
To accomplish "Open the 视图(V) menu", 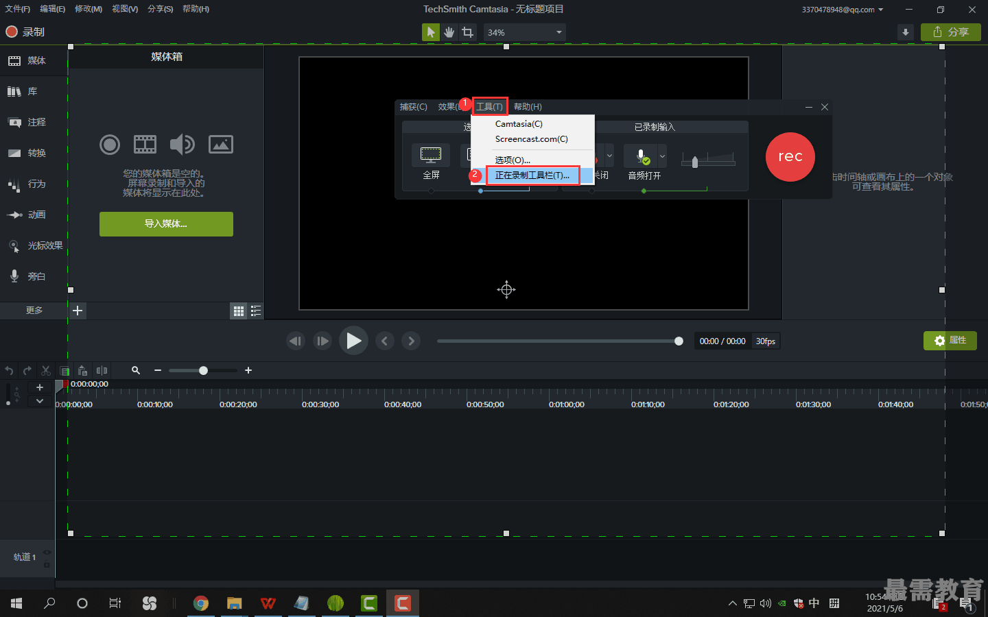I will click(x=125, y=9).
